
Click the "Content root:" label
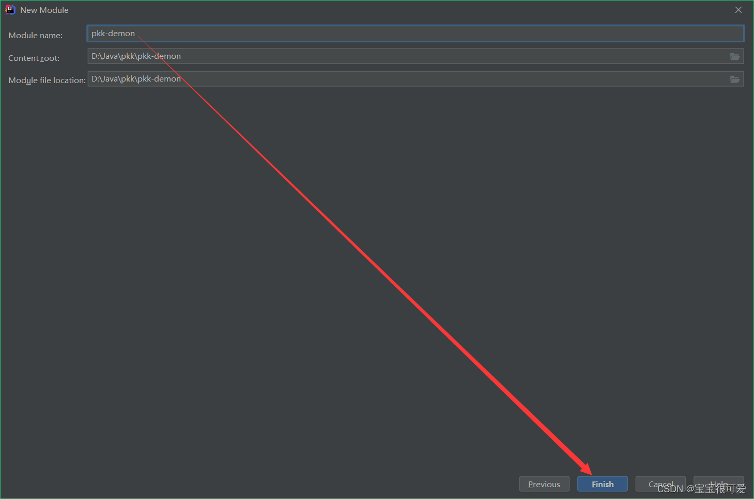click(34, 58)
